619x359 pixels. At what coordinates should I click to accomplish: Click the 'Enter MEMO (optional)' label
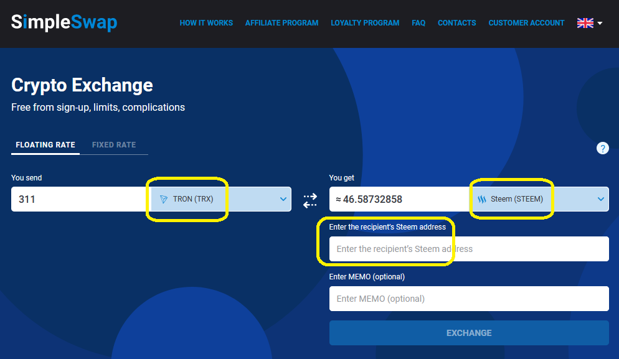tap(367, 277)
